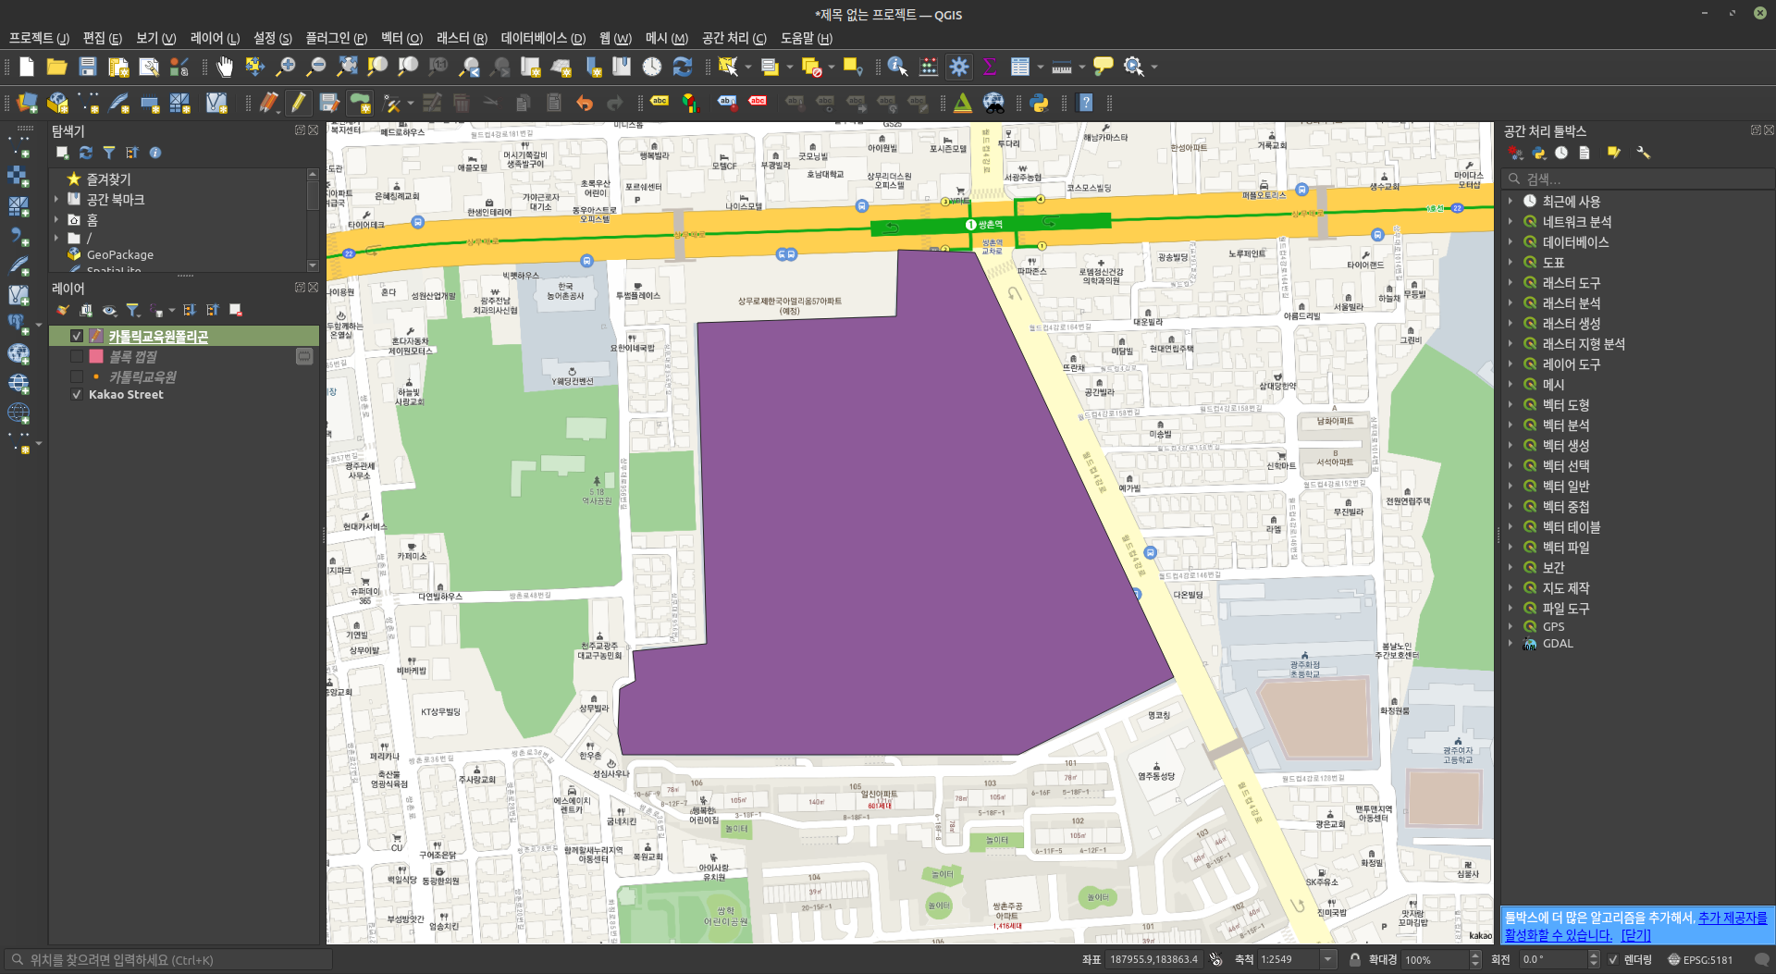Open manage map themes eye icon
1776x974 pixels.
[x=109, y=310]
